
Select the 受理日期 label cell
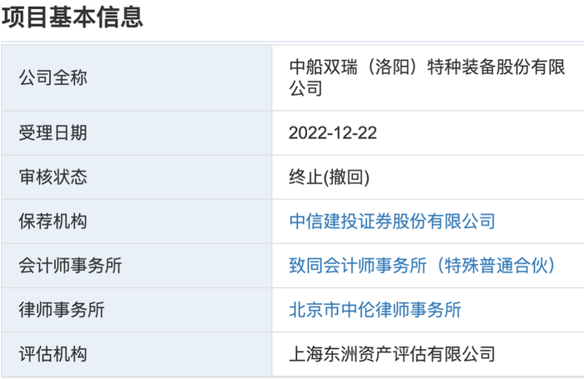[53, 133]
